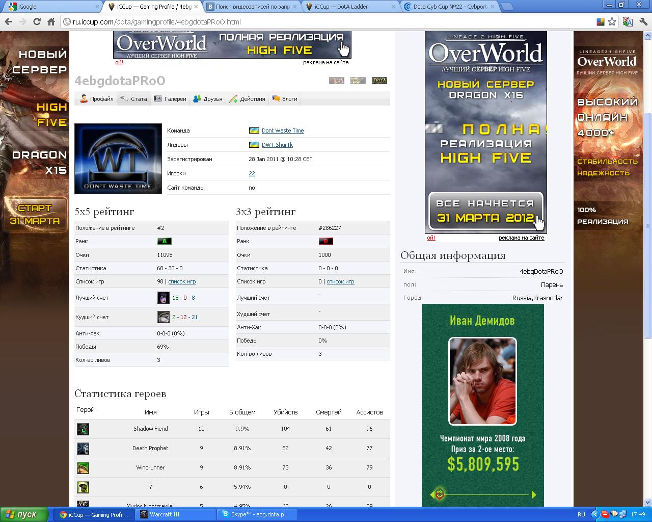Click the RU language indicator in taskbar

click(581, 514)
